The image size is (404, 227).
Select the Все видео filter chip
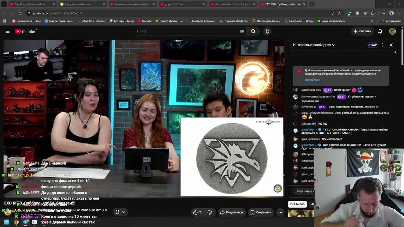pos(297,204)
